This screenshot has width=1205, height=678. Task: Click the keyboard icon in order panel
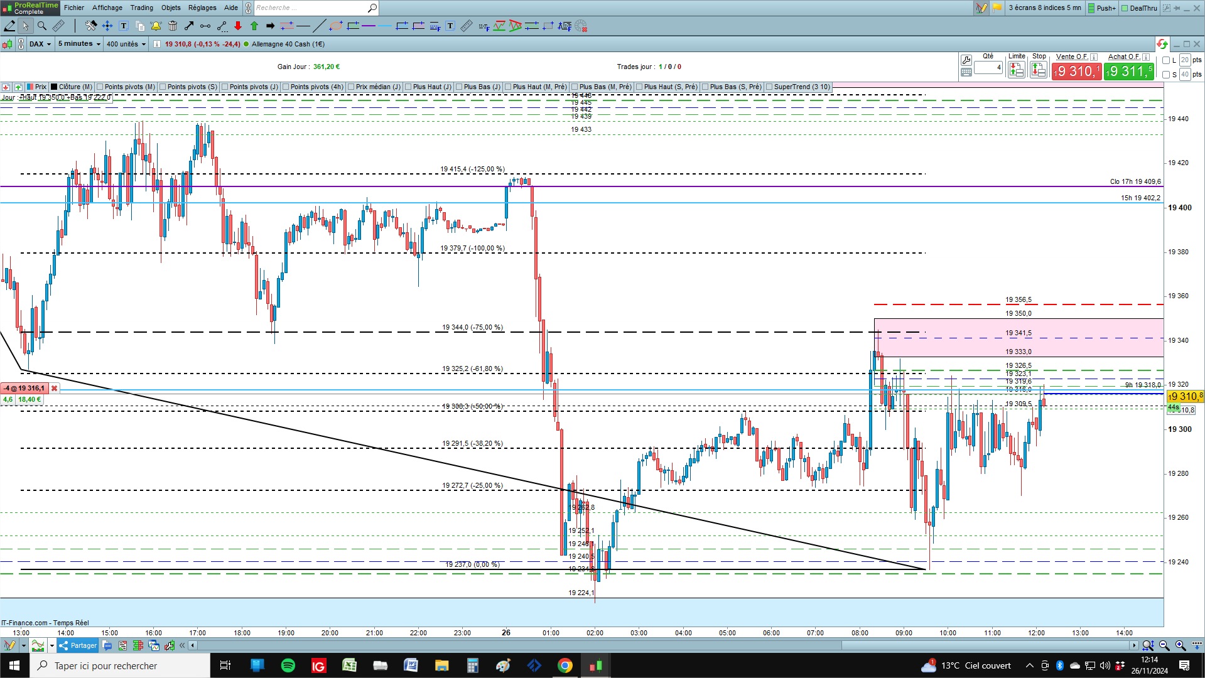coord(966,72)
